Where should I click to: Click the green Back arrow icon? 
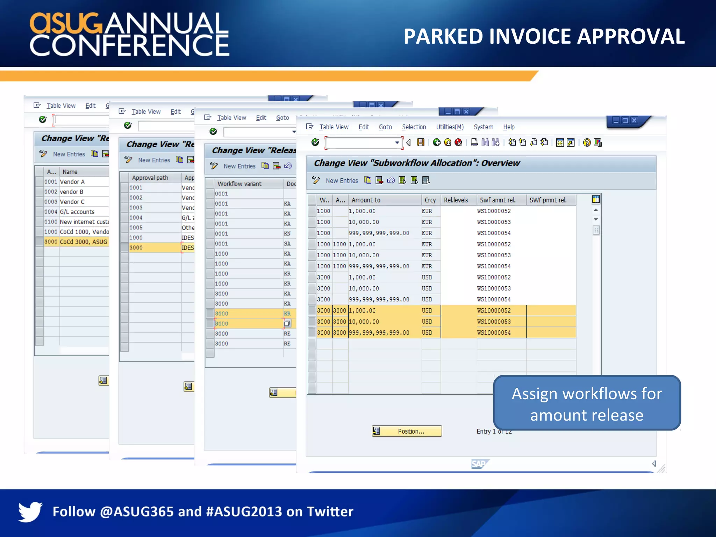(436, 142)
